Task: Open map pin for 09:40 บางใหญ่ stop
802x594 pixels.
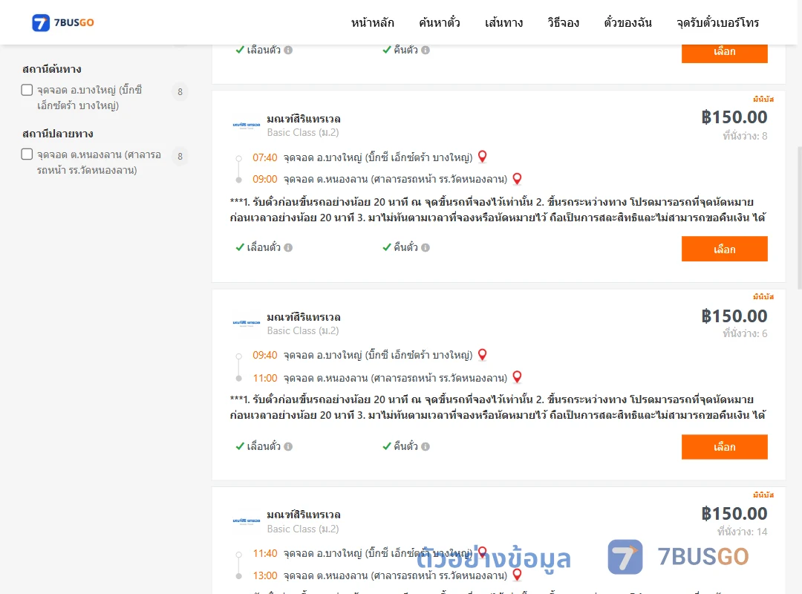Action: 483,355
